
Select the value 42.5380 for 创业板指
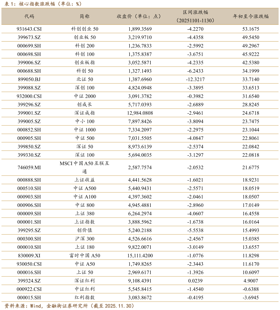tap(251, 63)
